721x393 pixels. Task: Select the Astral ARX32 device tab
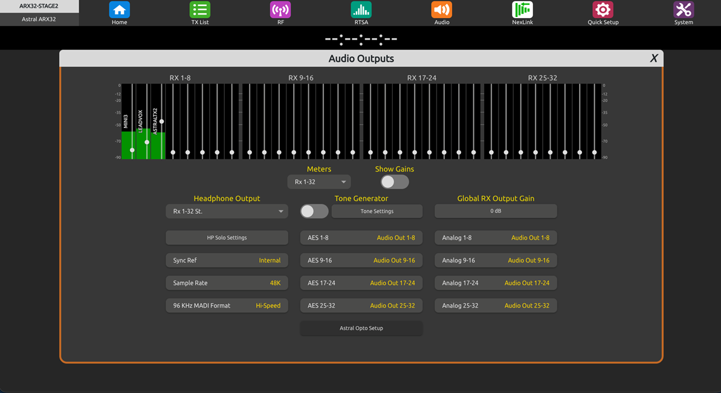pyautogui.click(x=39, y=19)
